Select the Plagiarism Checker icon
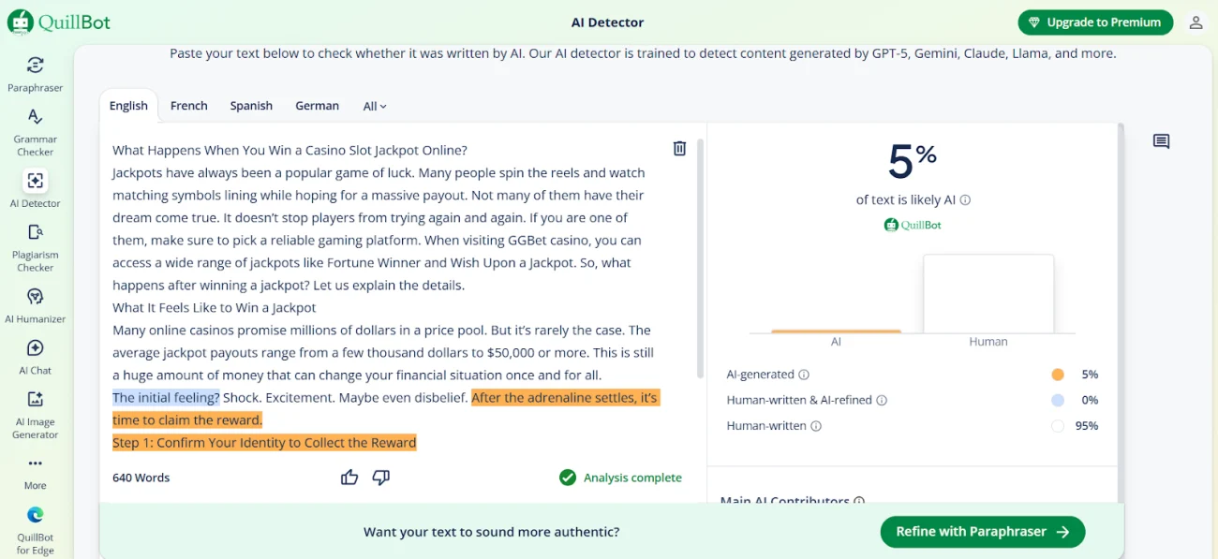The width and height of the screenshot is (1218, 559). pyautogui.click(x=35, y=232)
